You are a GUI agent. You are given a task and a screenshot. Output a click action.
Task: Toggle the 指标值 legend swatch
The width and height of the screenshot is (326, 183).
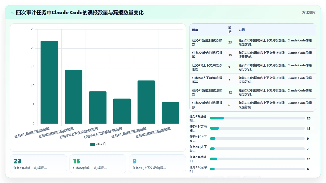(x=92, y=144)
